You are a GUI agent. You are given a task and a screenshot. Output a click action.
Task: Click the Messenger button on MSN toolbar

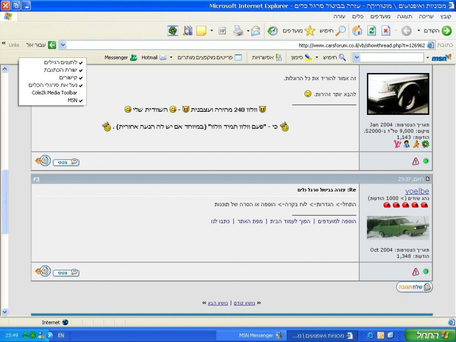click(x=121, y=57)
